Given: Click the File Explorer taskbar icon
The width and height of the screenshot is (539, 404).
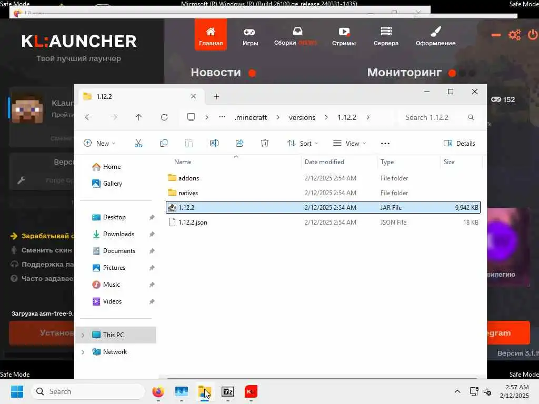Looking at the screenshot, I should (x=205, y=391).
